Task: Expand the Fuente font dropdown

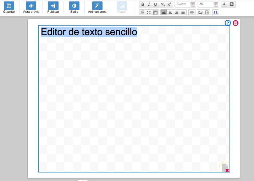Action: [193, 4]
